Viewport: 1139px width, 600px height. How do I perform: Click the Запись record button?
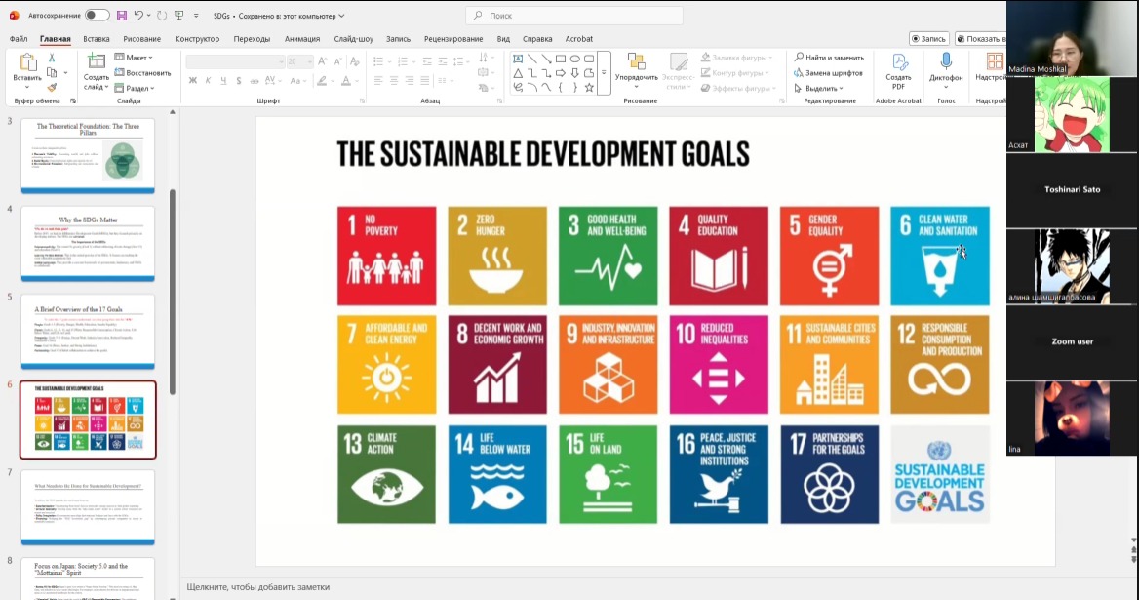(x=928, y=39)
